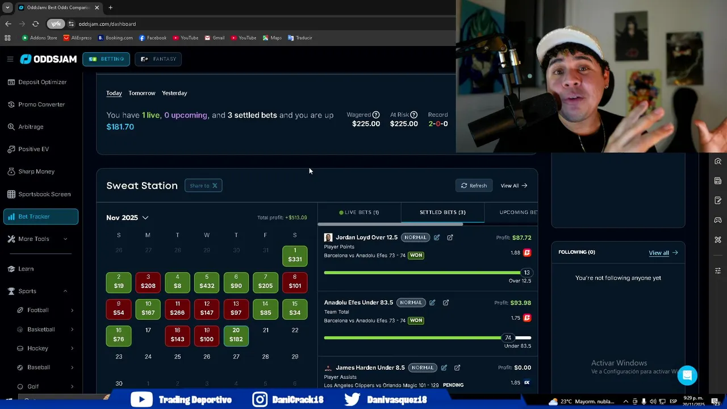Viewport: 727px width, 409px height.
Task: Open Sportsbook Screen in the sidebar
Action: pyautogui.click(x=41, y=194)
